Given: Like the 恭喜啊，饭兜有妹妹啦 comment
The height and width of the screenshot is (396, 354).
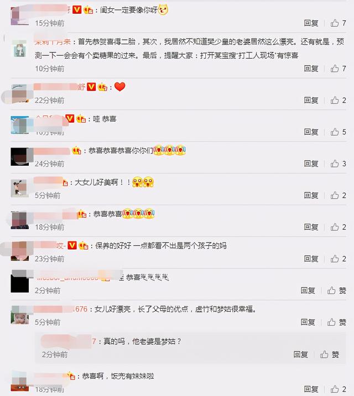Looking at the screenshot, I should [x=338, y=389].
